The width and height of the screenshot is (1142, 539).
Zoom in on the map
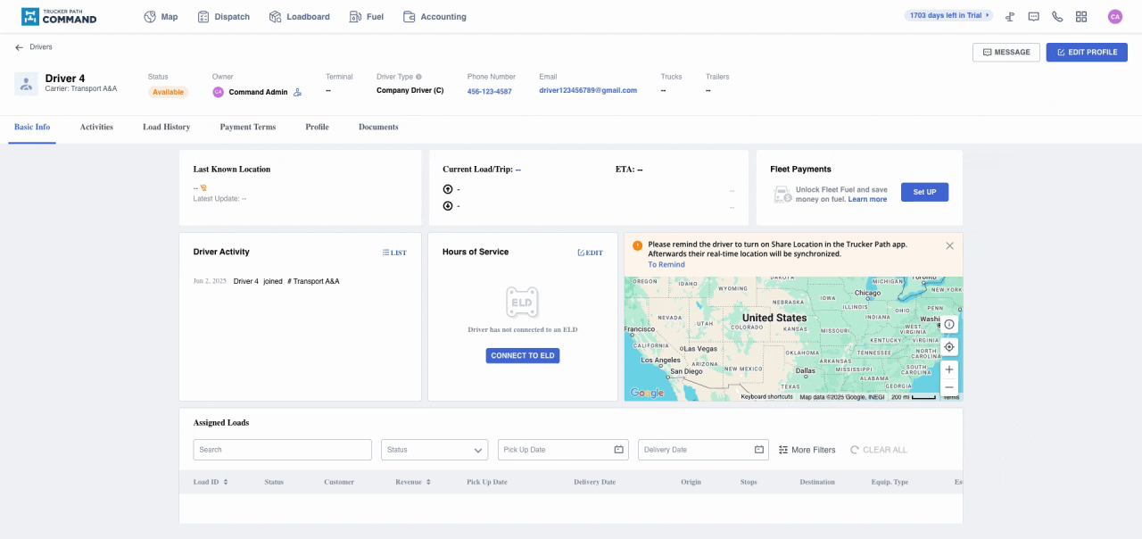click(x=949, y=369)
